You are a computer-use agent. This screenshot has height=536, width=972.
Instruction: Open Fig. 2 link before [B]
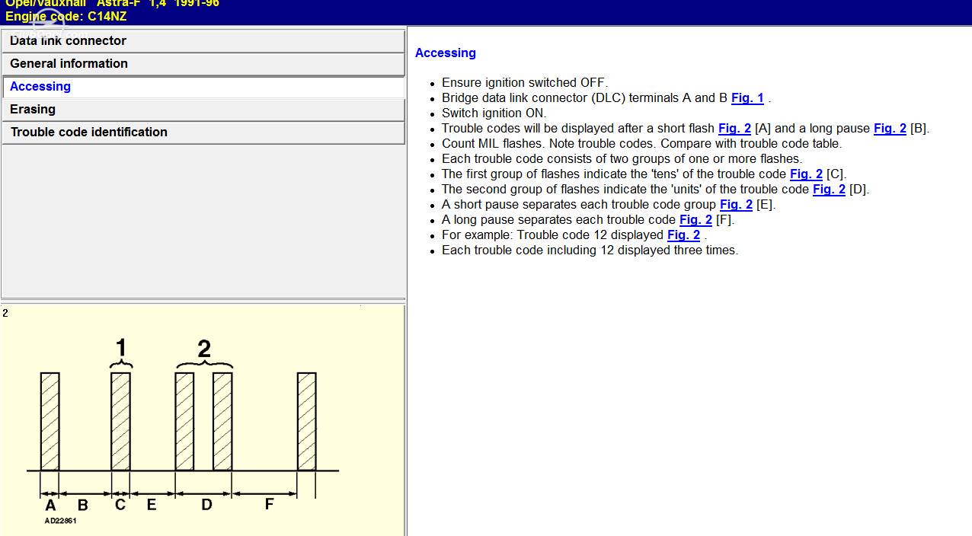[890, 129]
